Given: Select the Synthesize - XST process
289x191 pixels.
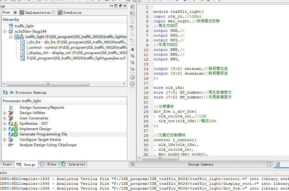Looking at the screenshot, I should pyautogui.click(x=34, y=124).
